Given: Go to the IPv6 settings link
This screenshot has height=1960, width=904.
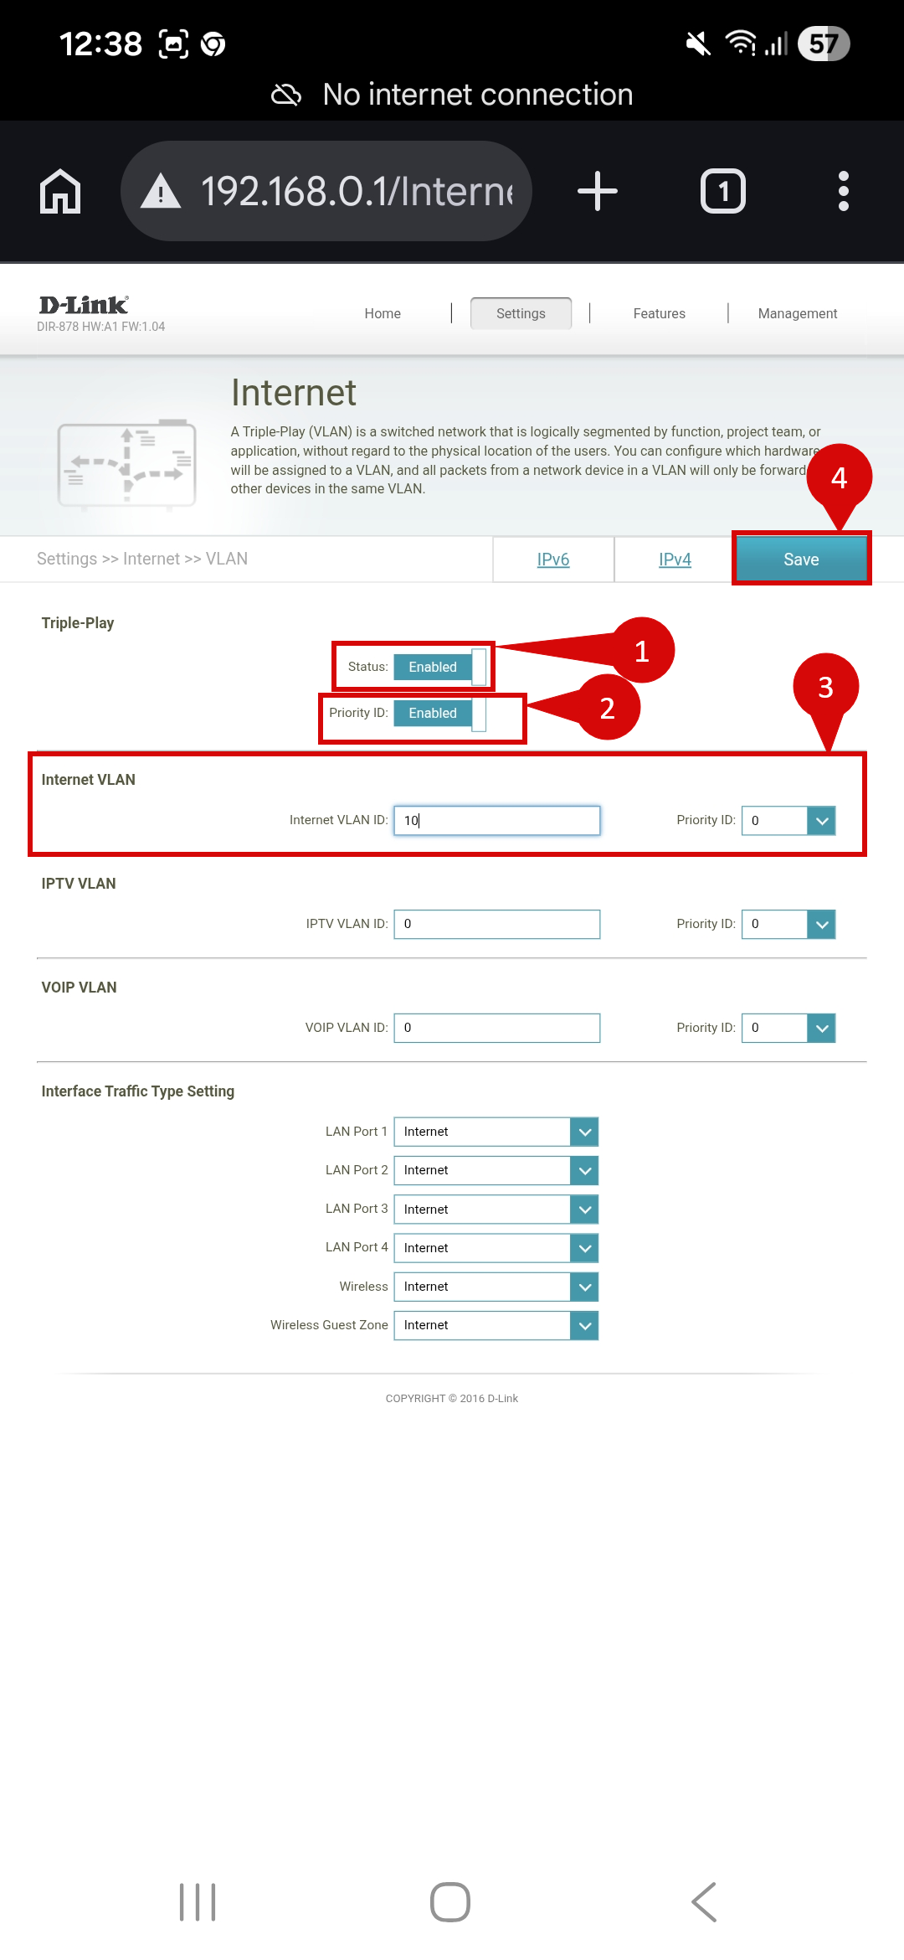Looking at the screenshot, I should pyautogui.click(x=552, y=560).
